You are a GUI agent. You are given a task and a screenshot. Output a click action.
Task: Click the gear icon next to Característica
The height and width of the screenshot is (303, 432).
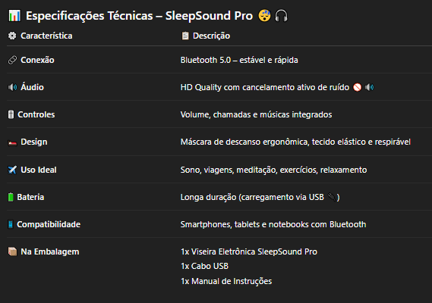tap(12, 36)
